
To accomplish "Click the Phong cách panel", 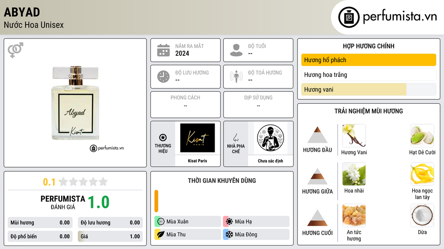I will tap(186, 105).
